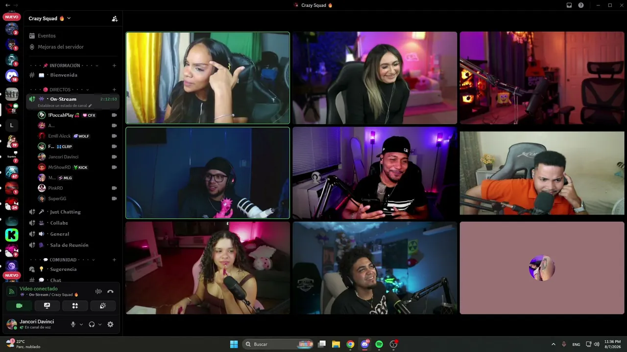Focus the avatar-only participant tile
This screenshot has height=352, width=627.
coord(542,268)
